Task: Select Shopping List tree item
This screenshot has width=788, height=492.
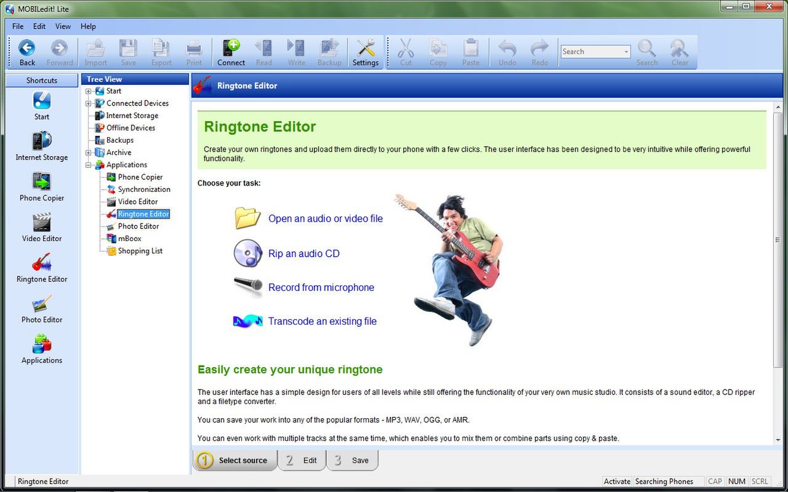Action: [140, 251]
